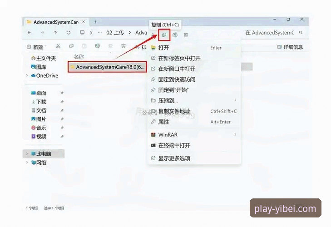Image resolution: width=331 pixels, height=227 pixels.
Task: Click the 名称 column header
Action: (79, 57)
